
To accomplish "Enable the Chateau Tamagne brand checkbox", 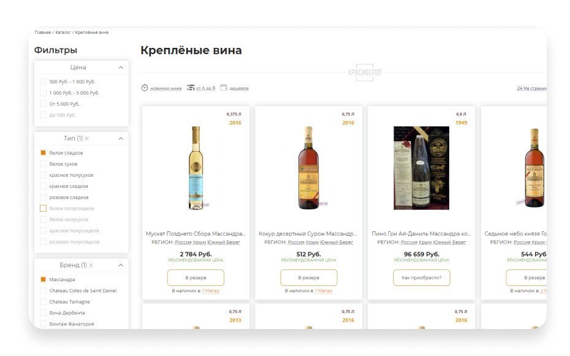I will (44, 301).
